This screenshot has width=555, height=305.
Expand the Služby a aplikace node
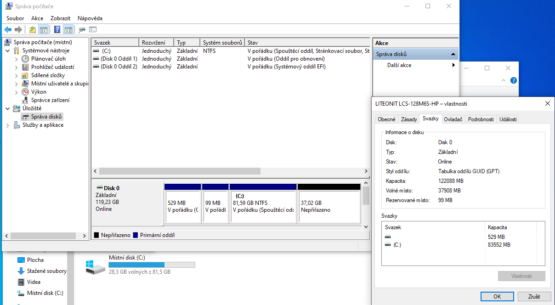click(8, 125)
